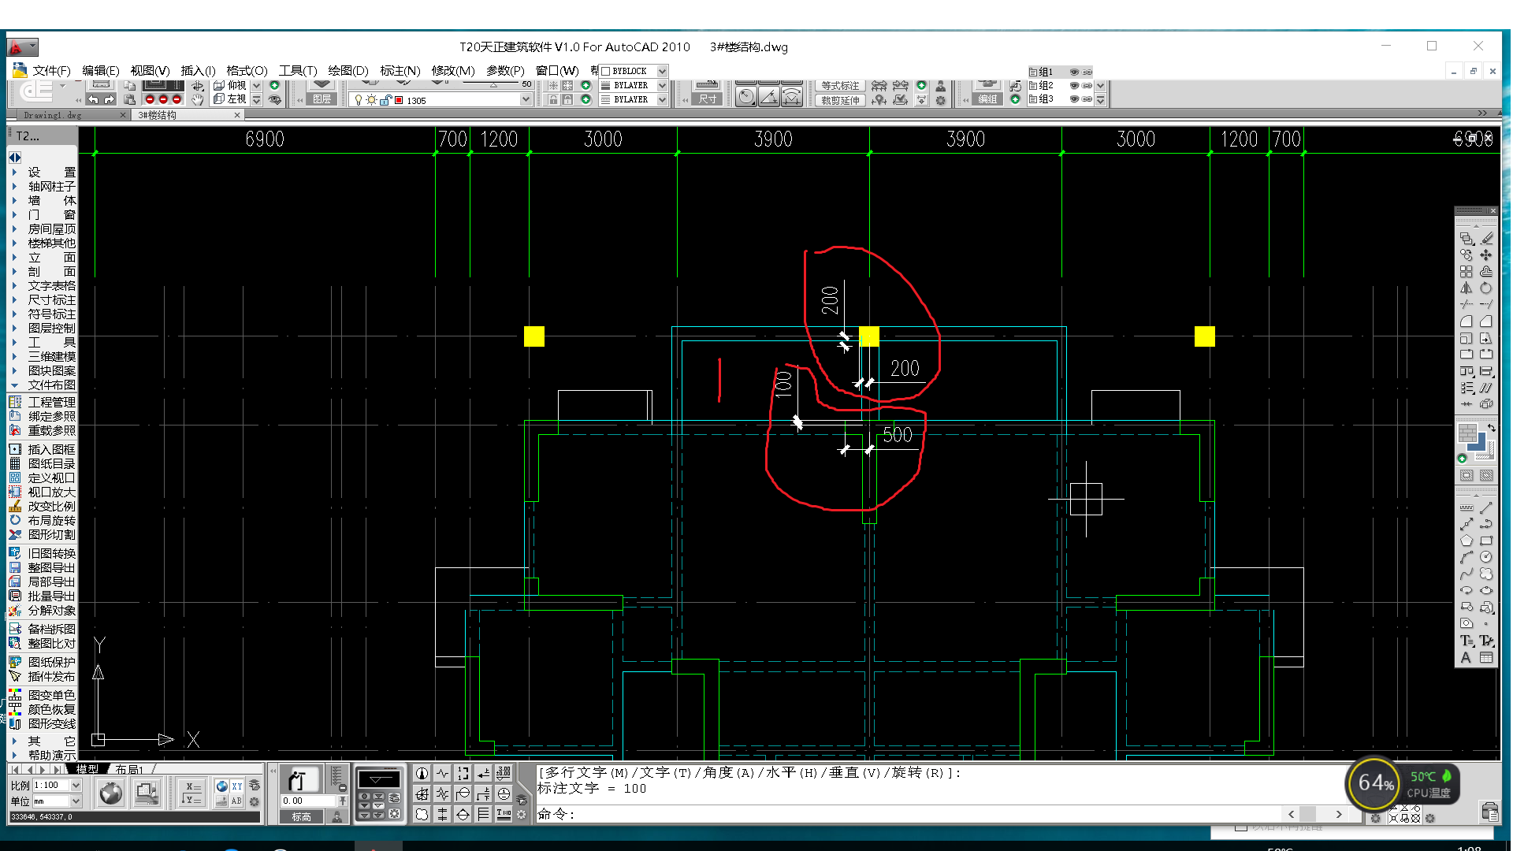
Task: Toggle the layer light bulb on/off icon
Action: click(359, 100)
